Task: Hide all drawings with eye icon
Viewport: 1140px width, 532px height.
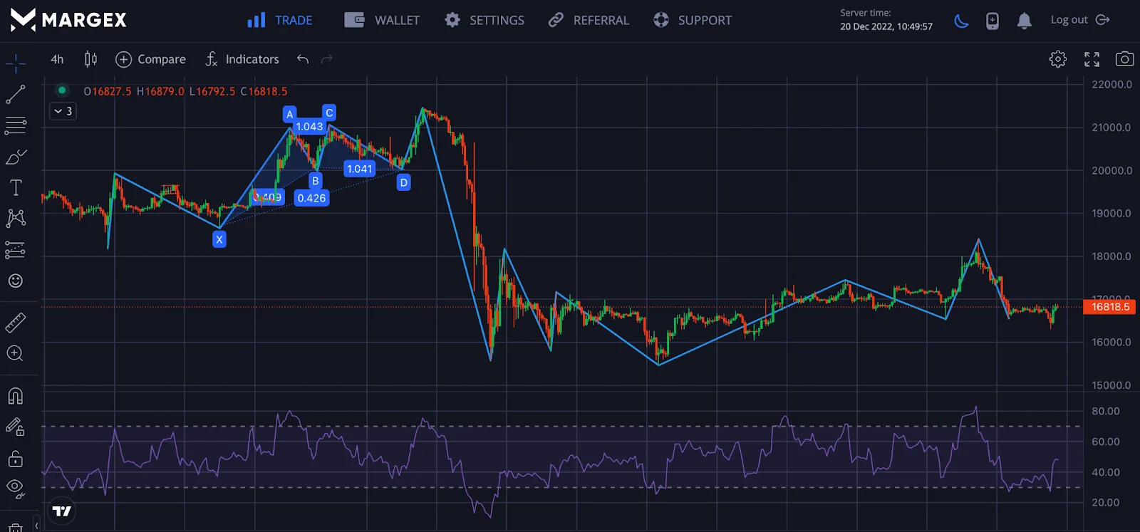Action: pos(16,489)
